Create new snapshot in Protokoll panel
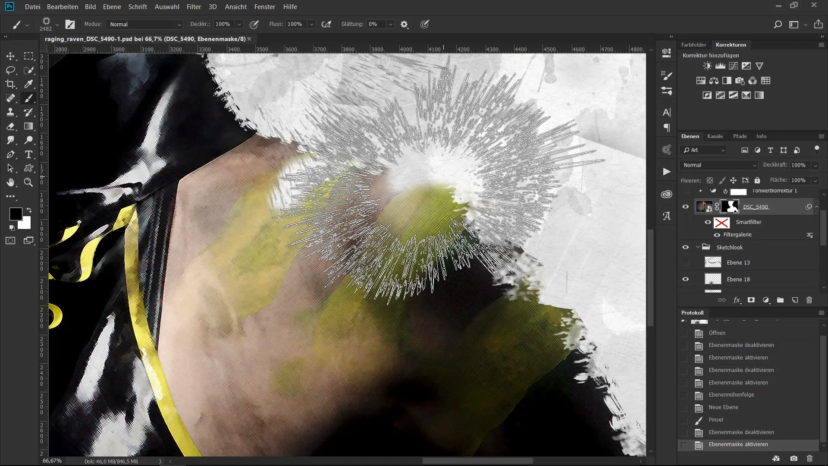The image size is (828, 466). 793,459
